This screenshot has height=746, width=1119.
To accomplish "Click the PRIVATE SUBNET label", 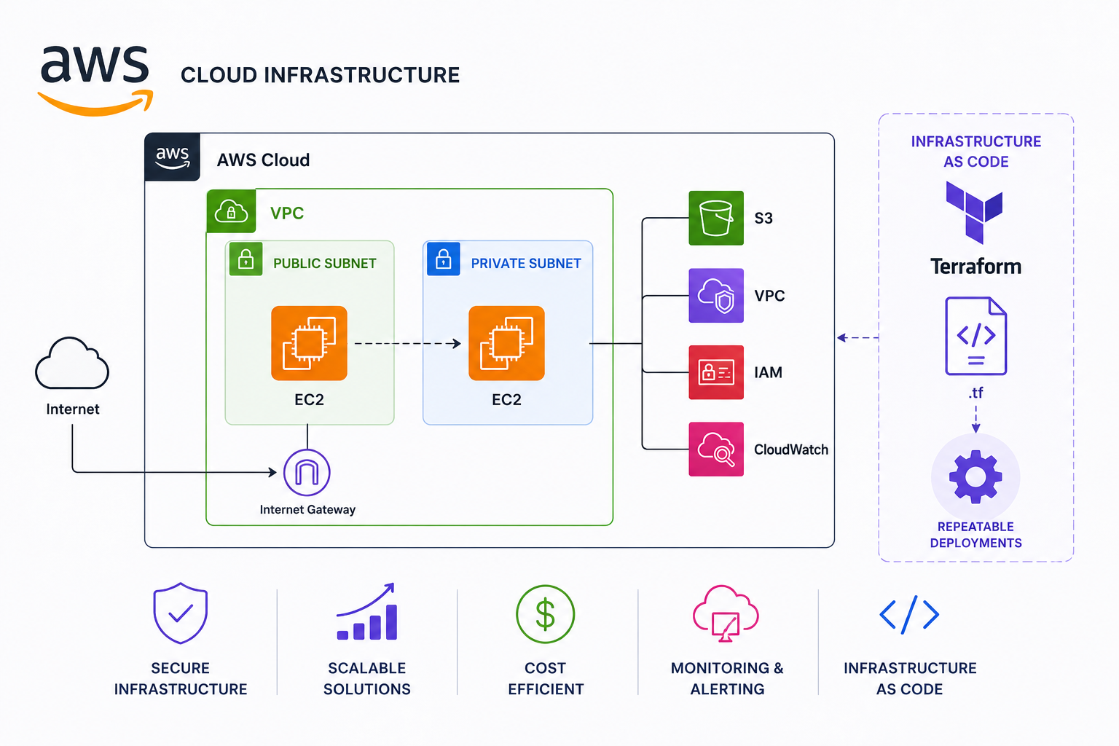I will point(526,264).
